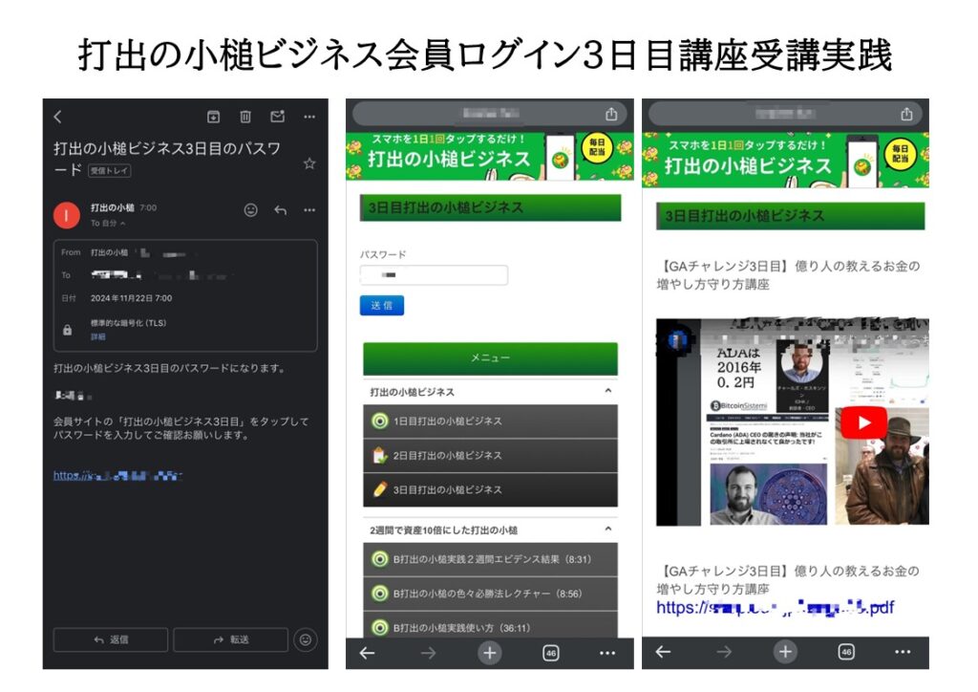The width and height of the screenshot is (978, 692).
Task: Collapse sender details via the 'To 自分' chevron
Action: tap(123, 223)
